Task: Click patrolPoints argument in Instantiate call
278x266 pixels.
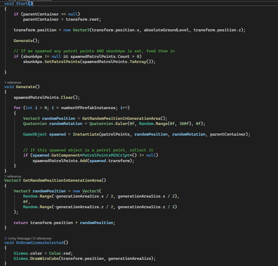Action: pos(115,134)
